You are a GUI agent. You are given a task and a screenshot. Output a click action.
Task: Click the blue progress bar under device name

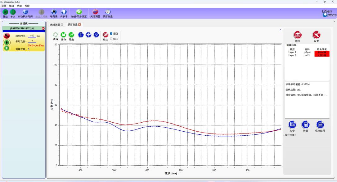(x=24, y=31)
